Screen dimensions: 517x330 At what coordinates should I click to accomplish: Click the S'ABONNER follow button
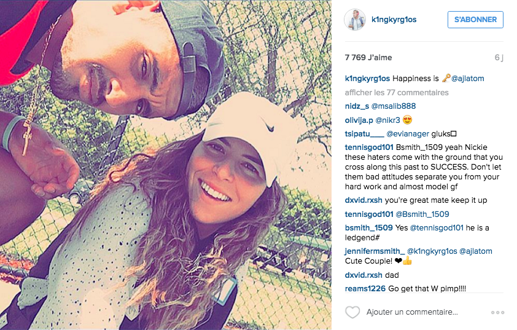475,20
